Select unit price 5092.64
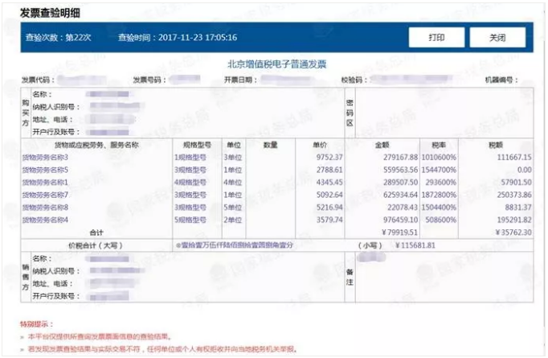The width and height of the screenshot is (548, 358). (x=329, y=195)
